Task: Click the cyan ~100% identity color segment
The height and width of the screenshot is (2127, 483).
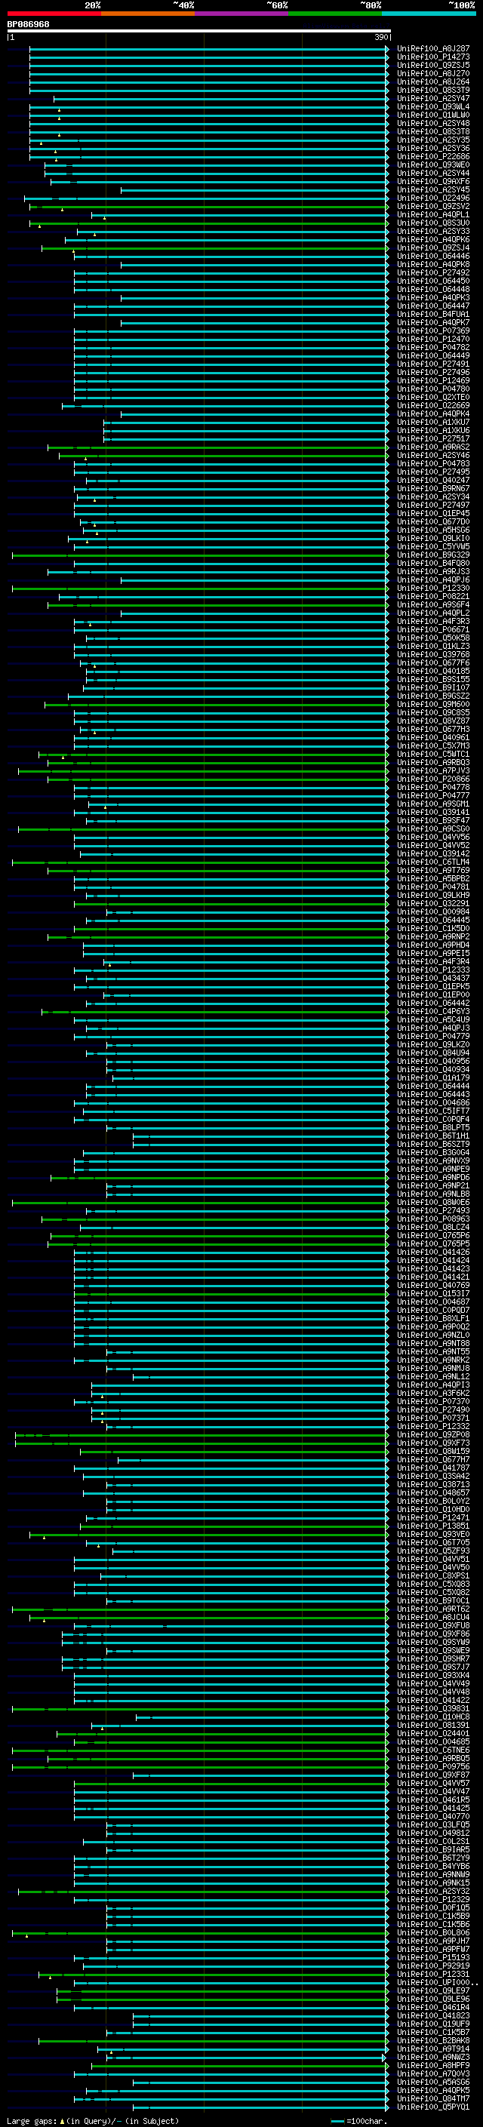Action: pos(429,14)
